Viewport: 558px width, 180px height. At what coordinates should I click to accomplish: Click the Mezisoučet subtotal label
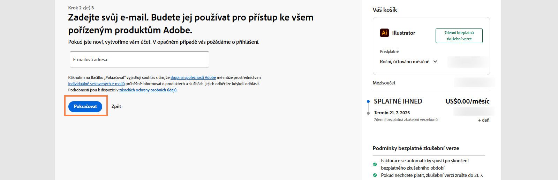(x=384, y=83)
